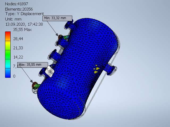Click the 14,22 legend value
This screenshot has width=170, height=127.
[18, 57]
